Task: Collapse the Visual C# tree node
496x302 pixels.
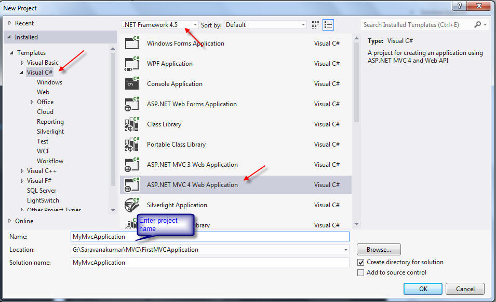Action: [21, 73]
